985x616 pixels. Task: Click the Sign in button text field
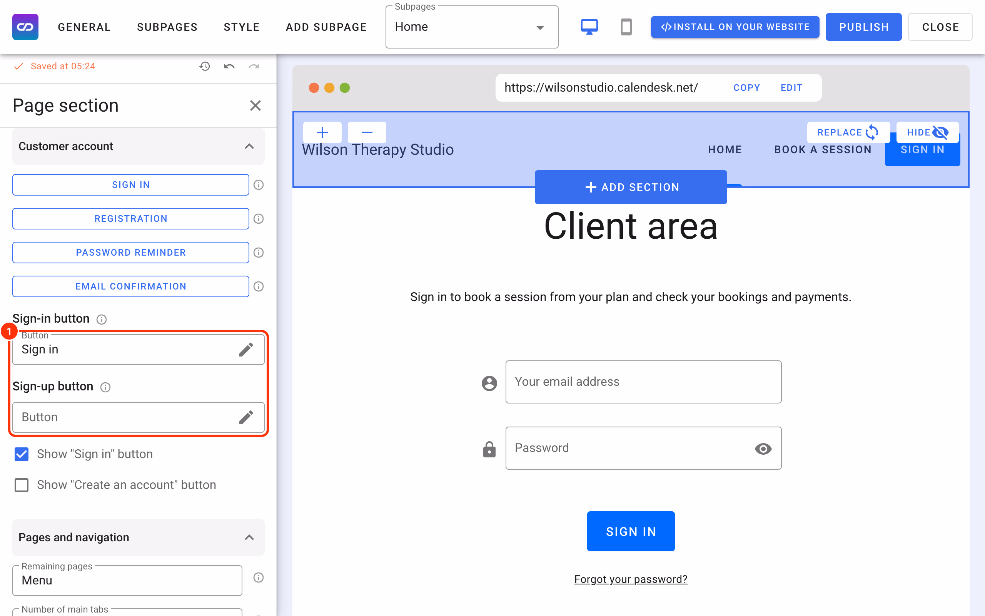point(139,350)
